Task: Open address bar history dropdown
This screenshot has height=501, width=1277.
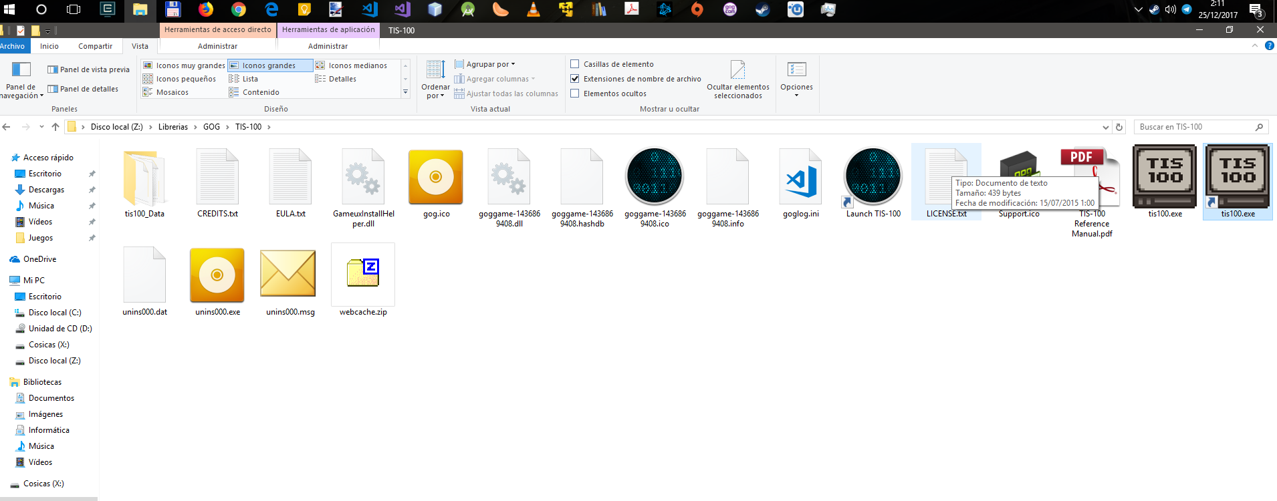Action: pyautogui.click(x=1106, y=127)
